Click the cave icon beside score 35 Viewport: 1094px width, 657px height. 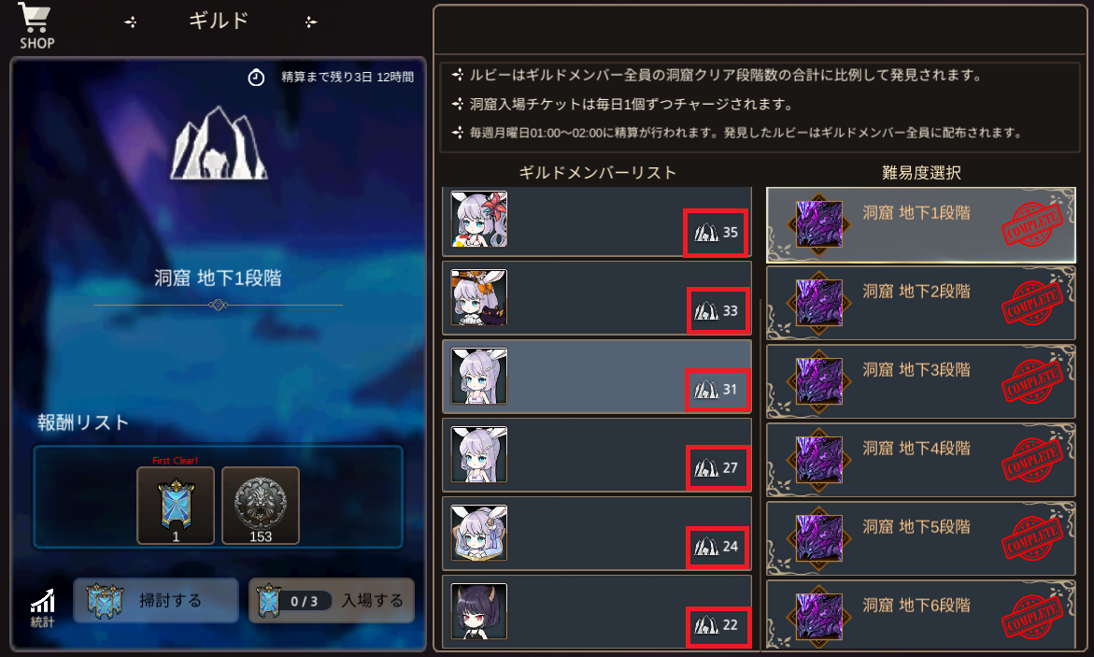click(x=706, y=233)
